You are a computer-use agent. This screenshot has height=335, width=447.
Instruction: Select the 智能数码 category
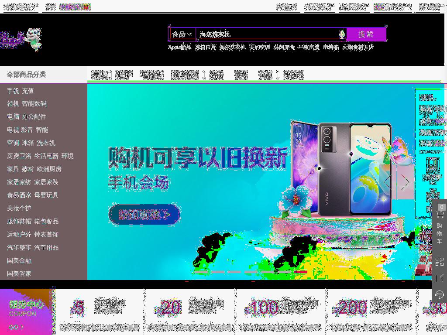(x=34, y=104)
